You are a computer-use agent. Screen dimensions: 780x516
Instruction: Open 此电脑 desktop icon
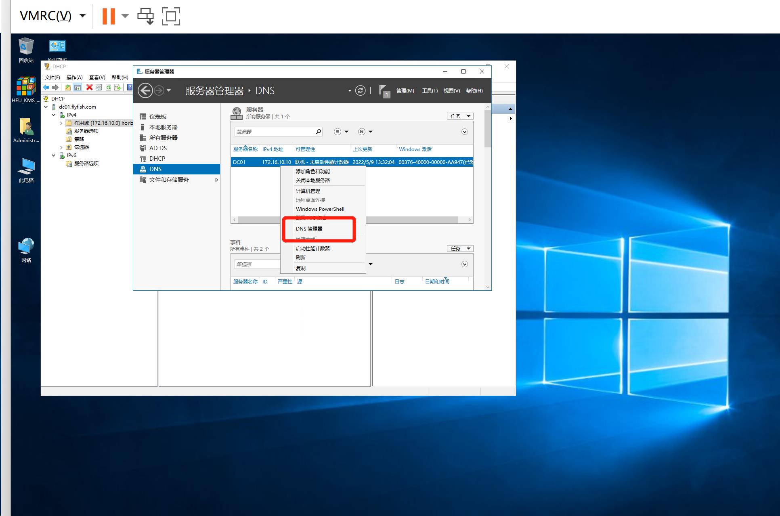26,170
